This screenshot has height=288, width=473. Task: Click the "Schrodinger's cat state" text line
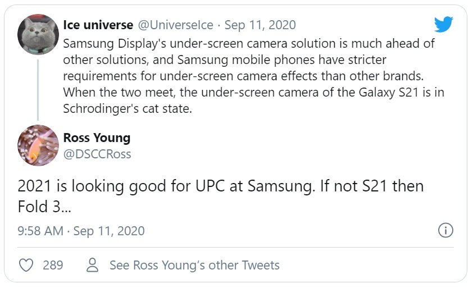pyautogui.click(x=128, y=109)
